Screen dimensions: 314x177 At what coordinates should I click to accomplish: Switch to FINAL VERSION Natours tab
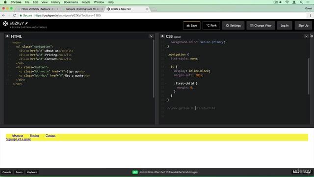(38, 9)
